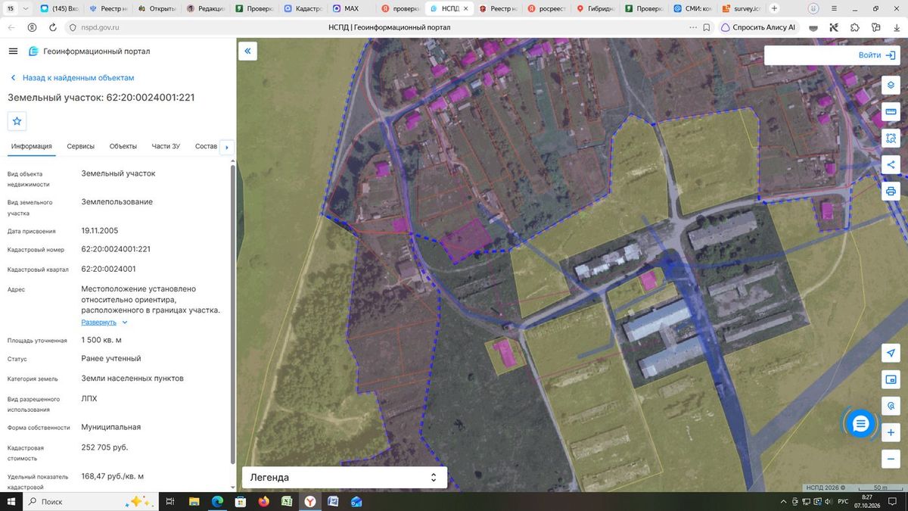Select the ruler measurement tool
The width and height of the screenshot is (908, 511).
(x=891, y=112)
